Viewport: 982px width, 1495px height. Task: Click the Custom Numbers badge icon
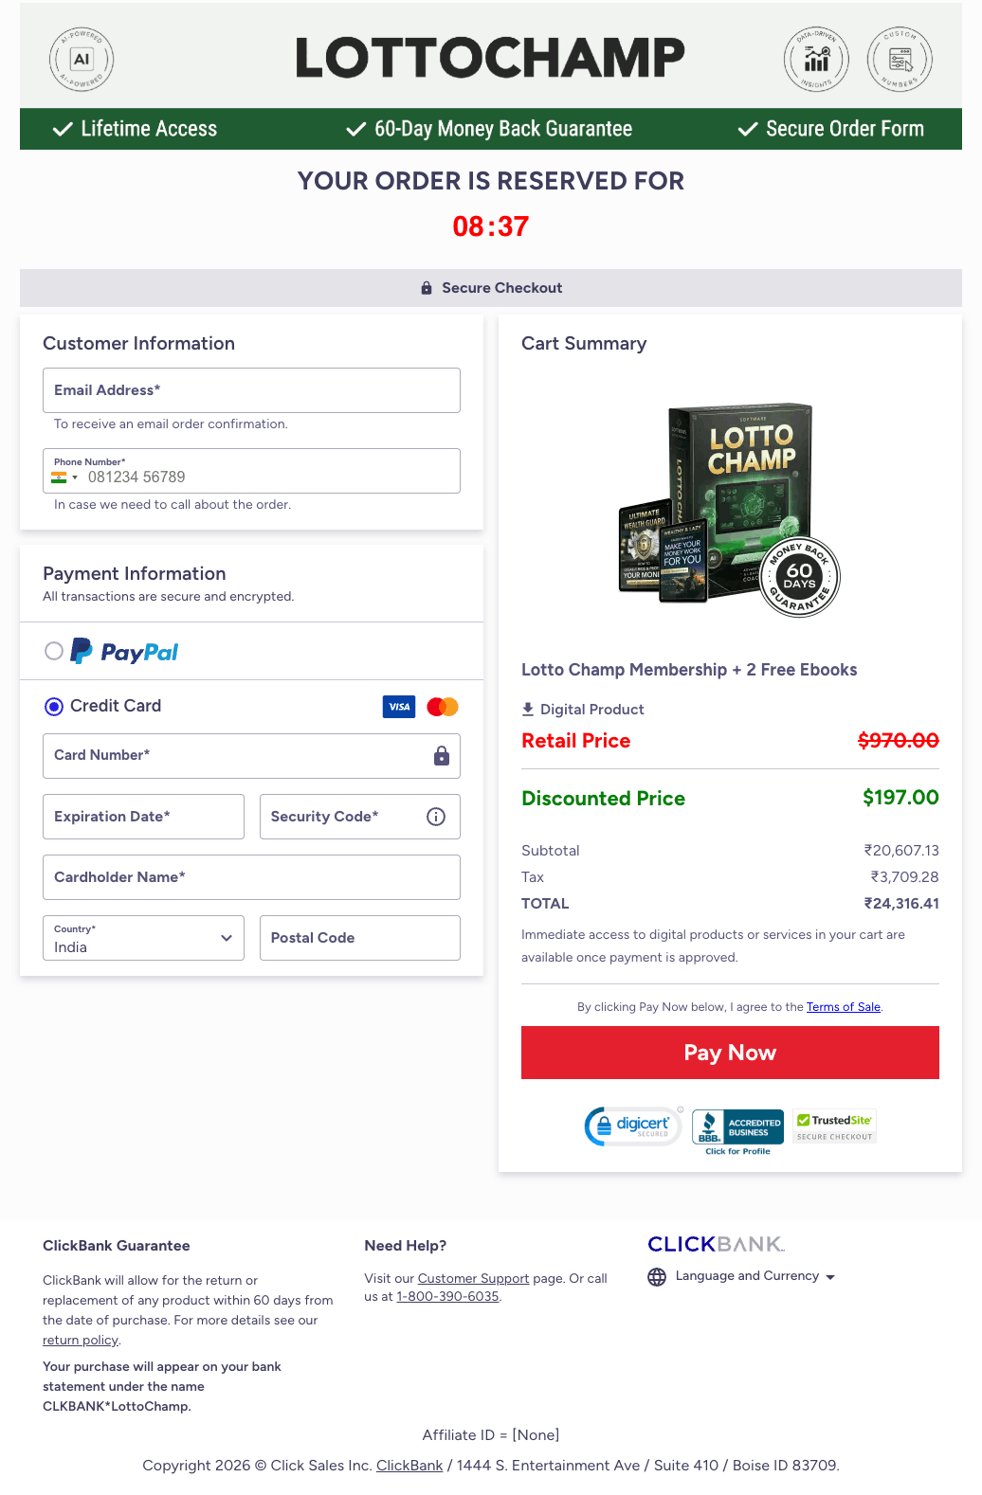coord(899,59)
